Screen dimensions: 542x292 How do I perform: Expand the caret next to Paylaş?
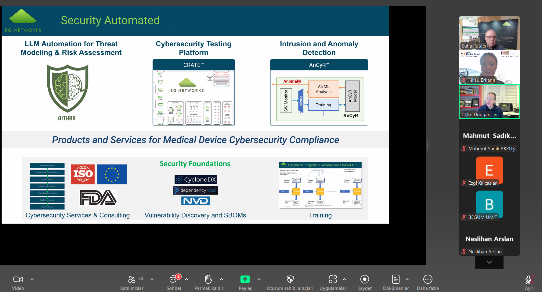pos(259,279)
